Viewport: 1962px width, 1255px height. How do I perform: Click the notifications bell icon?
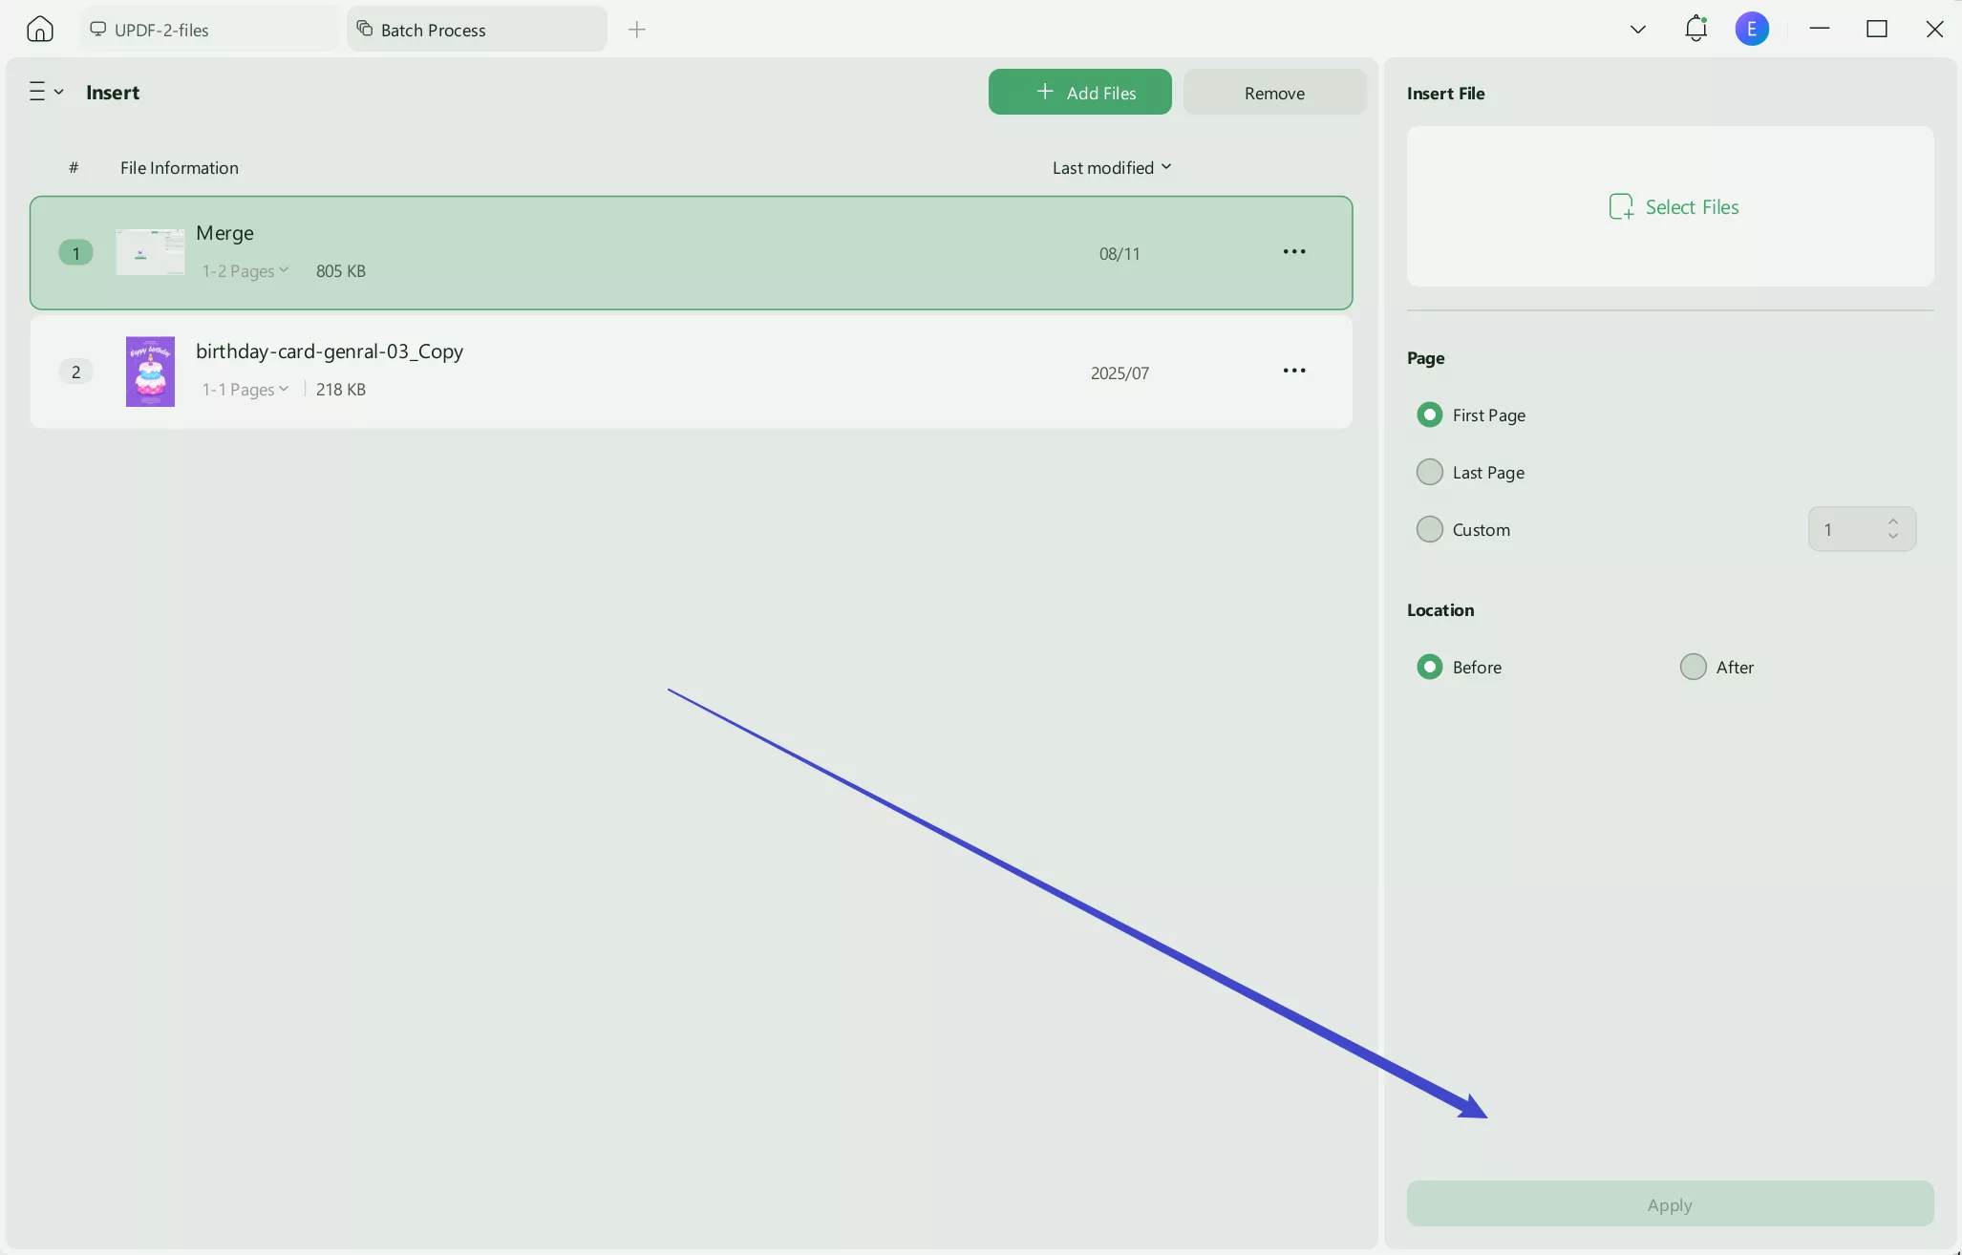1696,29
